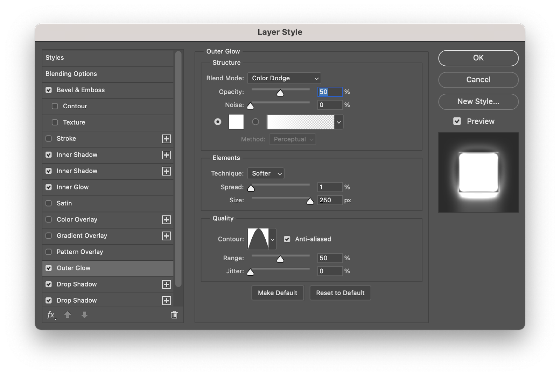Open the Contour curve thumbnail editor

pyautogui.click(x=258, y=239)
